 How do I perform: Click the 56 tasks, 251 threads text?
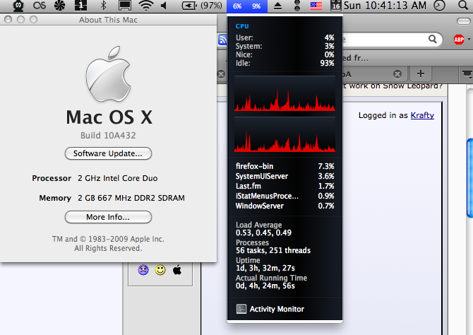coord(273,250)
